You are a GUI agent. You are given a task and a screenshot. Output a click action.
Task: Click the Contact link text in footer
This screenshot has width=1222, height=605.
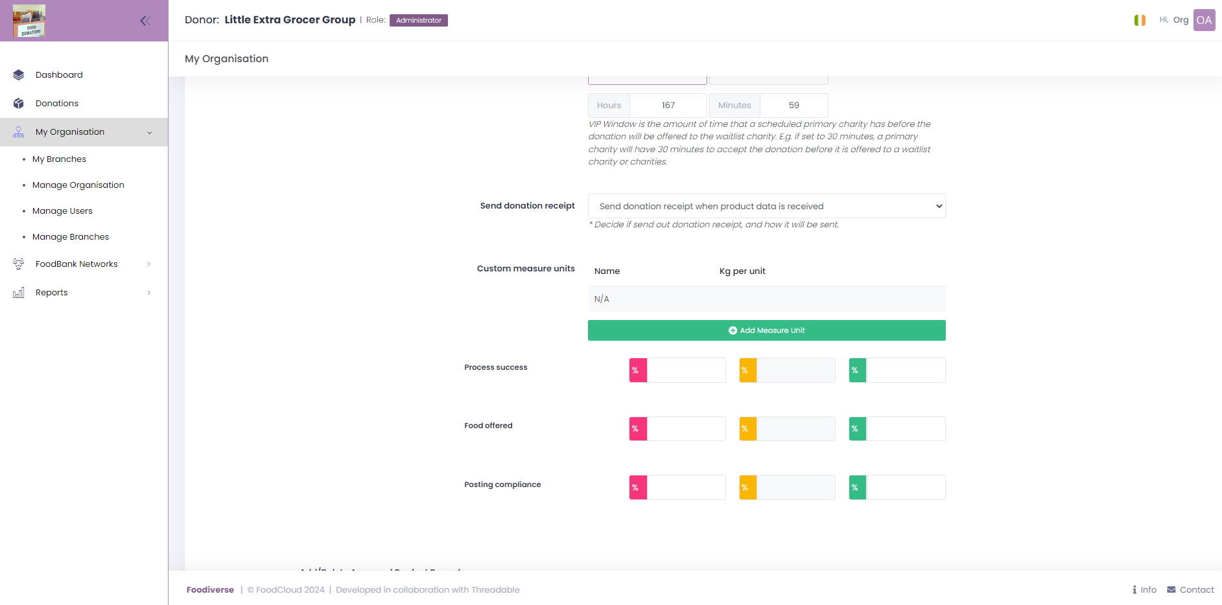click(x=1197, y=589)
